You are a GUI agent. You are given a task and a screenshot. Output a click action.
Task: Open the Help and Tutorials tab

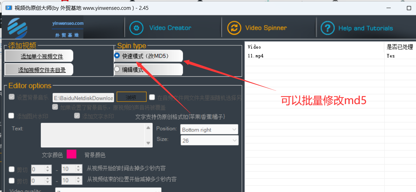pyautogui.click(x=365, y=28)
